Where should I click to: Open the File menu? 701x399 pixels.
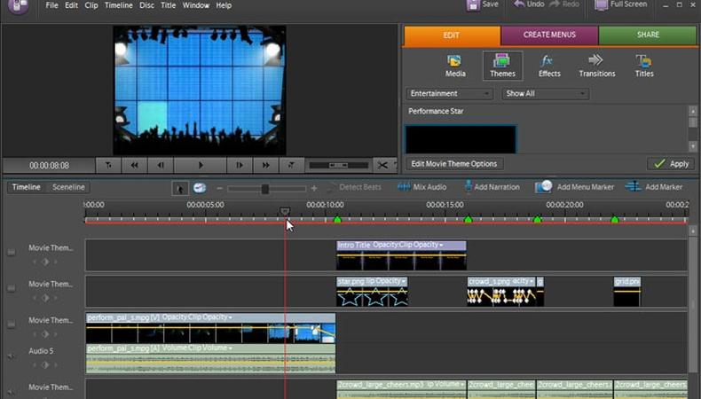point(51,5)
